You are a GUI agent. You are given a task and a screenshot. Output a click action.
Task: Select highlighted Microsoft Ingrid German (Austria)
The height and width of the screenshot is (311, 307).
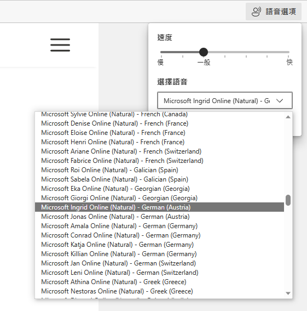[160, 207]
